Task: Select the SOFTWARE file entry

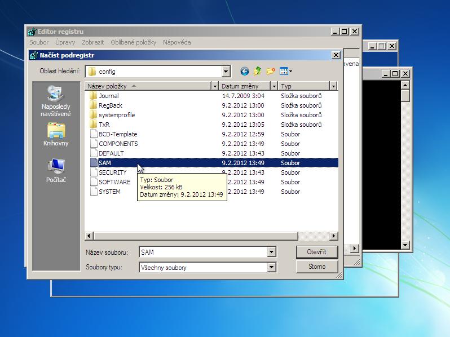Action: [114, 182]
